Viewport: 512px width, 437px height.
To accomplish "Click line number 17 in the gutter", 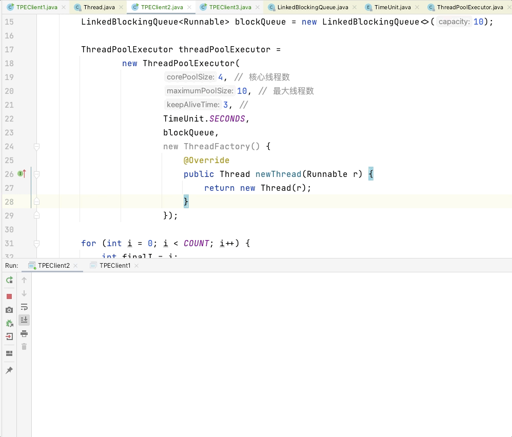I will coord(9,50).
